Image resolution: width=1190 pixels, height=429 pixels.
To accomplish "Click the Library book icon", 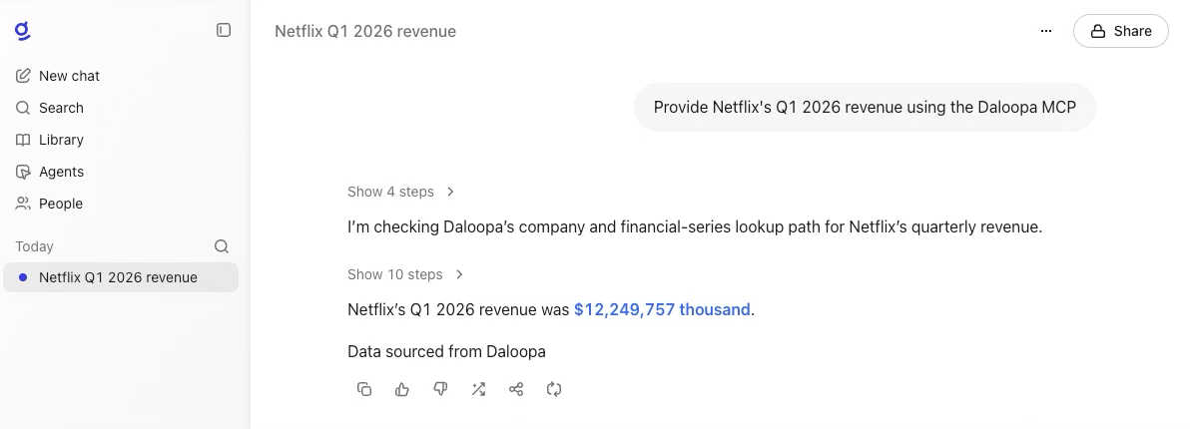I will coord(23,140).
